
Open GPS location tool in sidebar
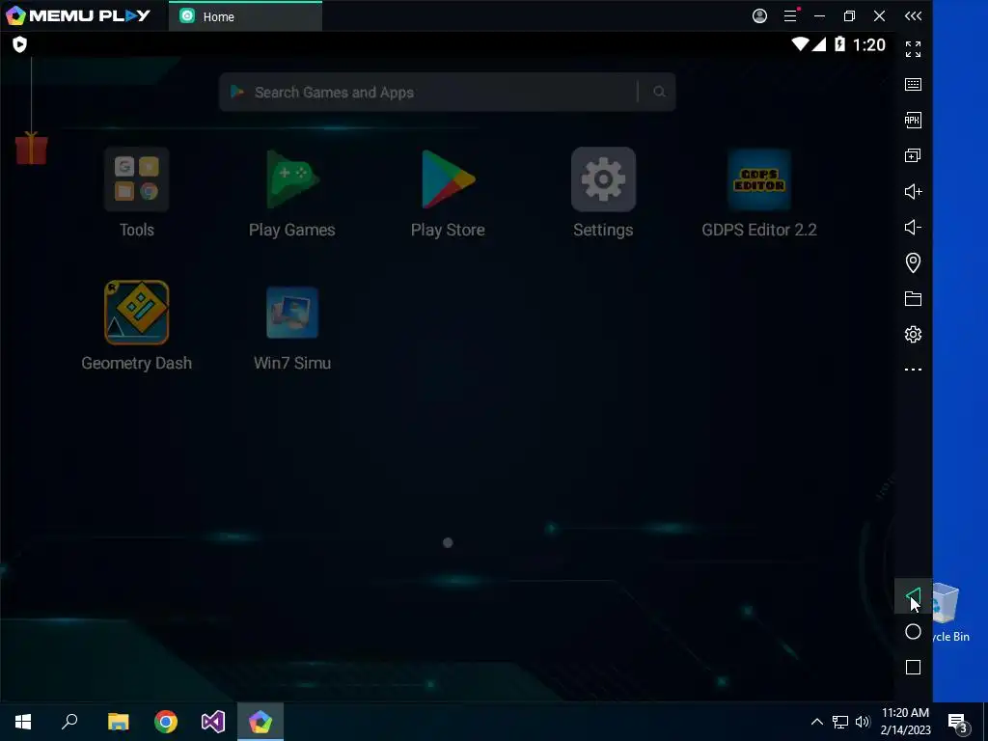point(913,262)
